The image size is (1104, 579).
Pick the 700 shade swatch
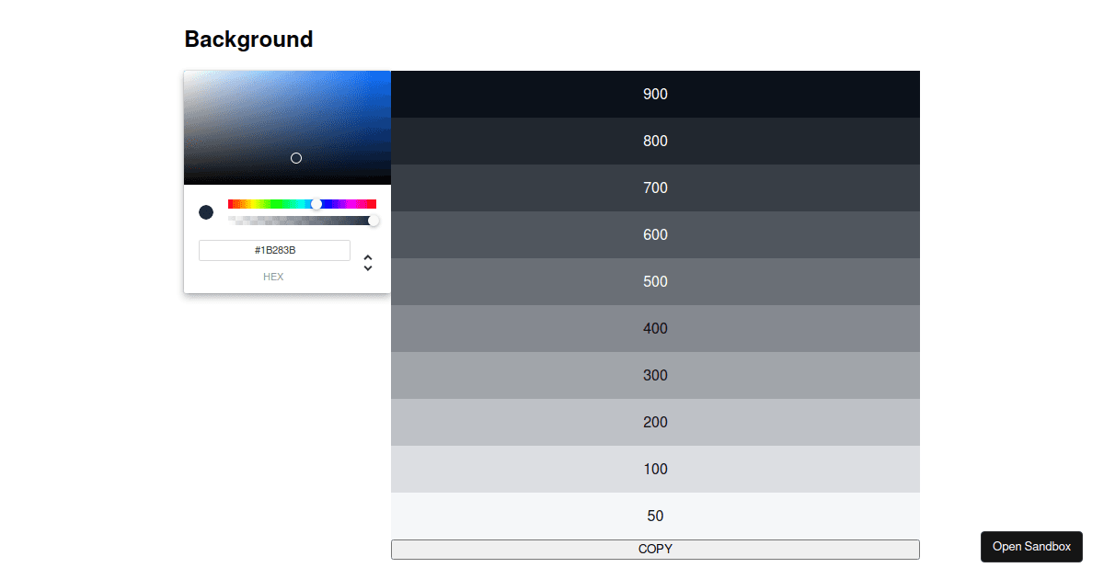655,187
